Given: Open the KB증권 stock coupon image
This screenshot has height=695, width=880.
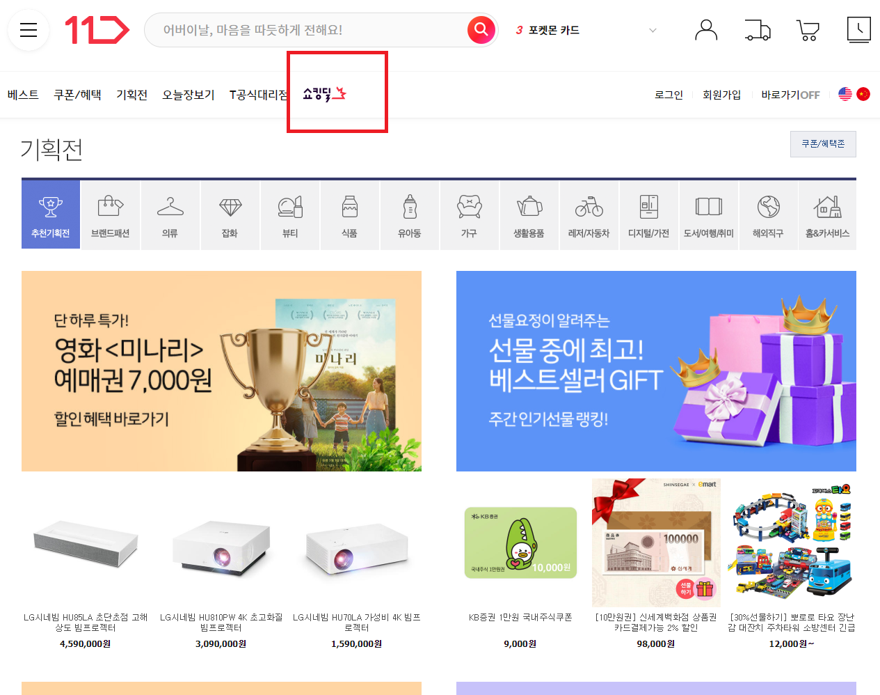Looking at the screenshot, I should pos(520,543).
